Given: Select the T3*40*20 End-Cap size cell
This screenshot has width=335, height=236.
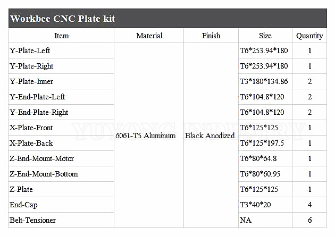Looking at the screenshot, I should point(265,205).
